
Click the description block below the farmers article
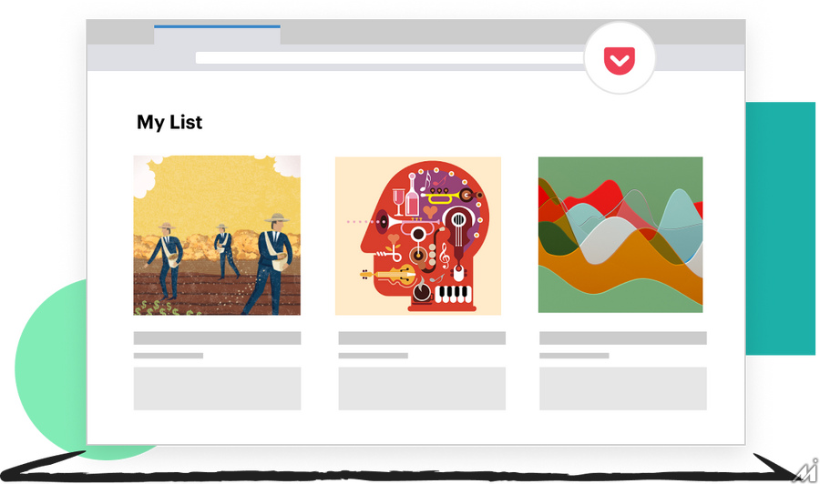[x=217, y=388]
